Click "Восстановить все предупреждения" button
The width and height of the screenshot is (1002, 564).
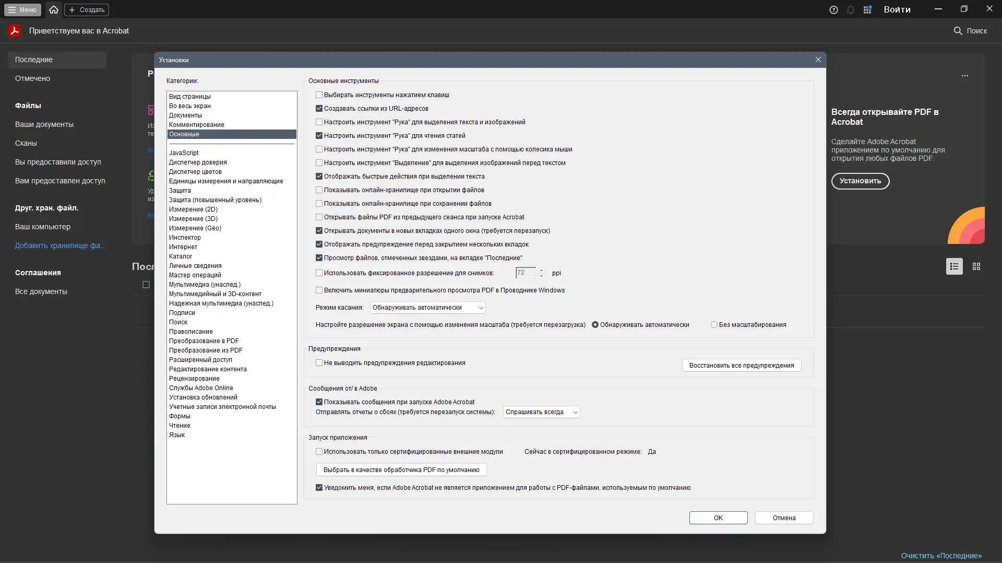pyautogui.click(x=741, y=366)
